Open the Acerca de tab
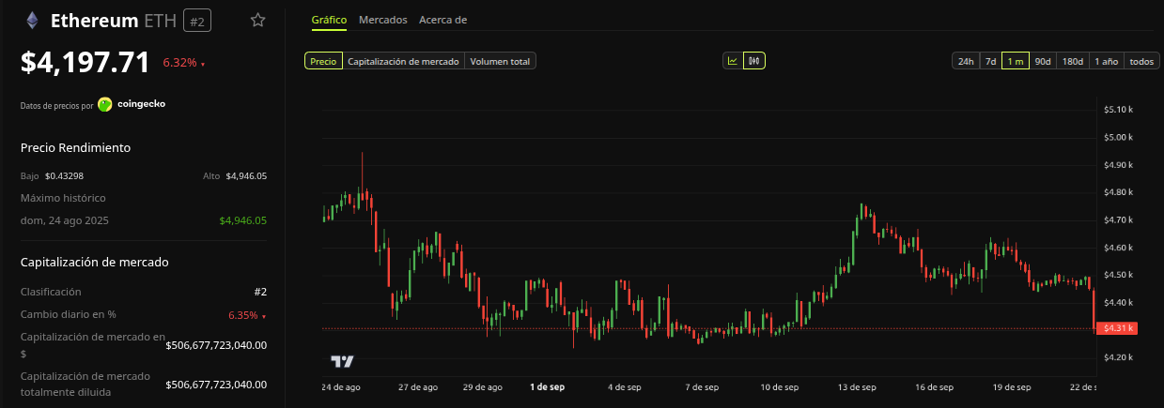1164x408 pixels. pos(442,20)
